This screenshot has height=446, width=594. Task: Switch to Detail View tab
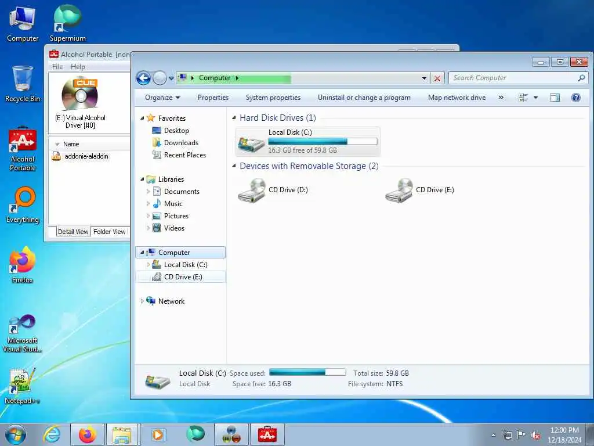[73, 232]
